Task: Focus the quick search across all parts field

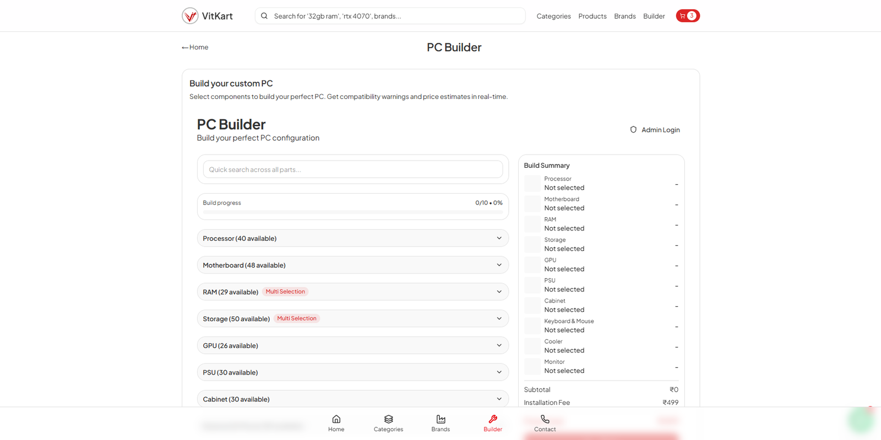Action: point(353,169)
